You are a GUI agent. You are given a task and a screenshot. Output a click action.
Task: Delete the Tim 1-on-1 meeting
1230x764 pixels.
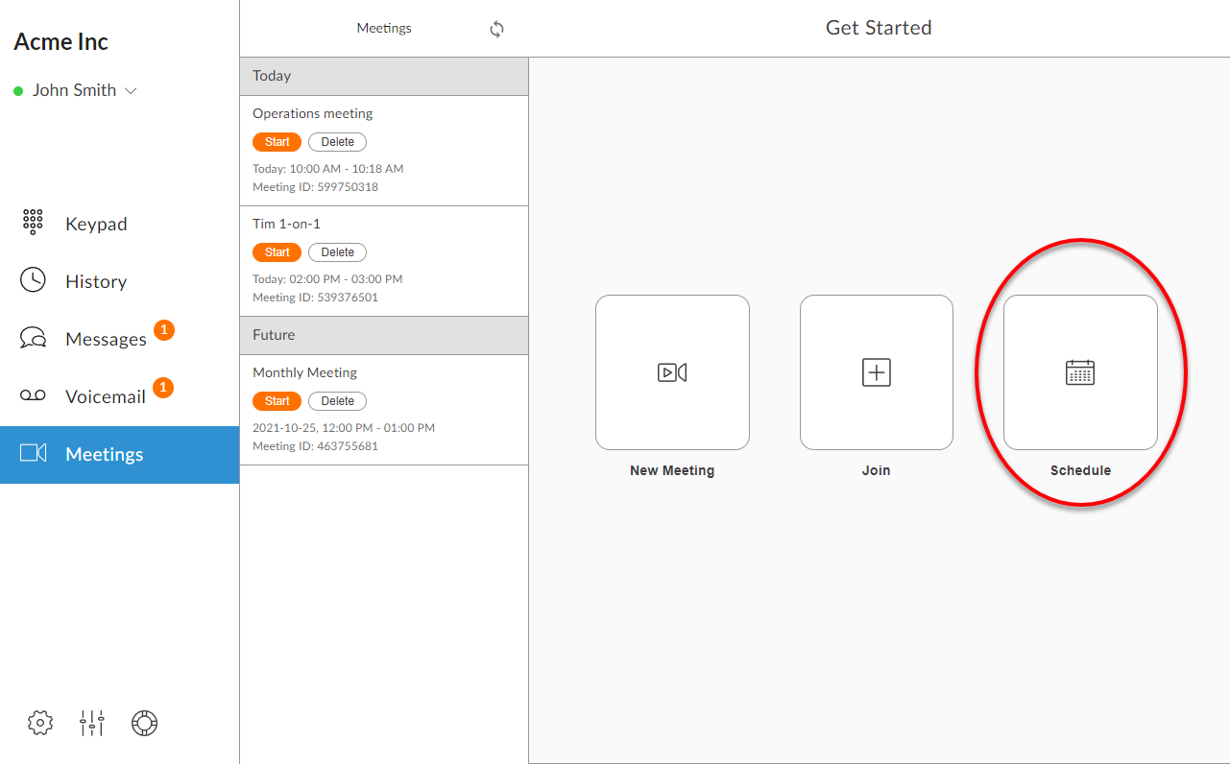337,251
